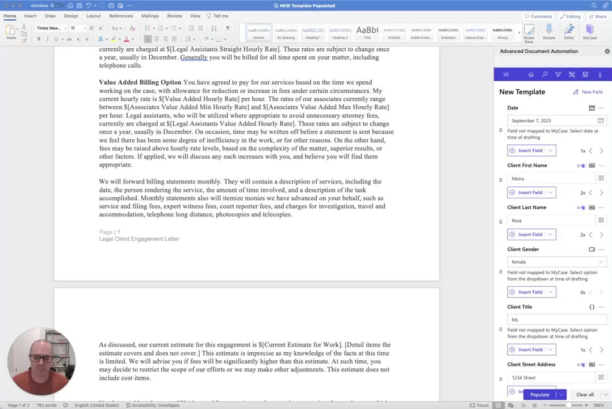The image size is (612, 409).
Task: Open the Design ribbon tab
Action: pos(71,16)
